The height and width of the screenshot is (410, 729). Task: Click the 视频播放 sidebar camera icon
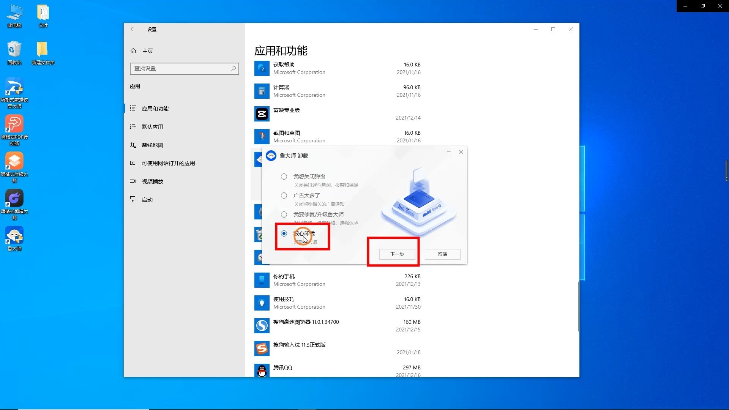(133, 181)
